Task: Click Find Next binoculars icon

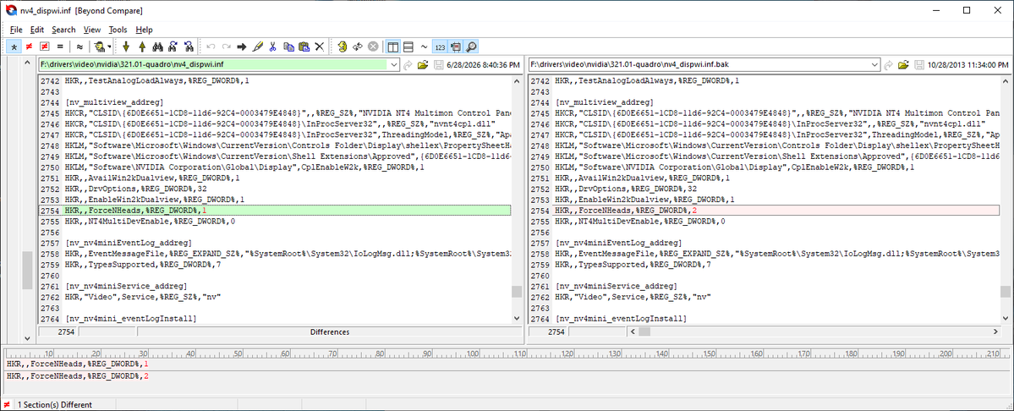Action: [173, 47]
